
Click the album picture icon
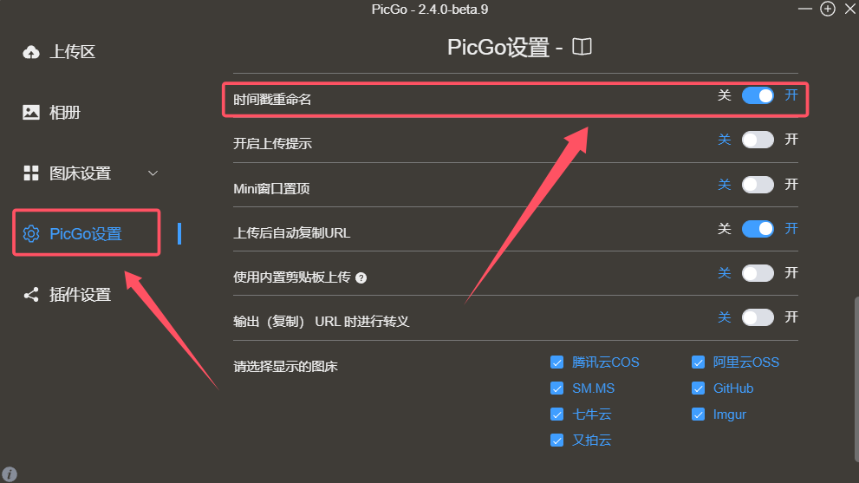[31, 113]
